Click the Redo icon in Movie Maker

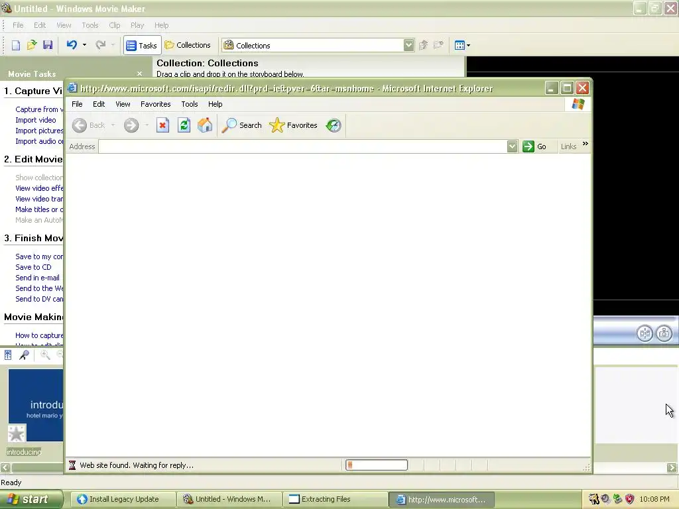click(101, 44)
